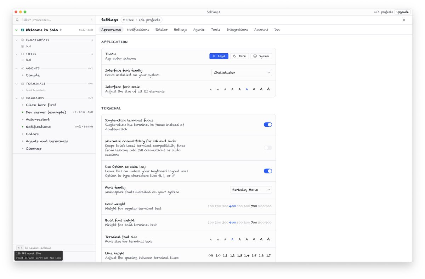The image size is (425, 279).
Task: Click the Free 1/4 projects pill
Action: click(141, 20)
